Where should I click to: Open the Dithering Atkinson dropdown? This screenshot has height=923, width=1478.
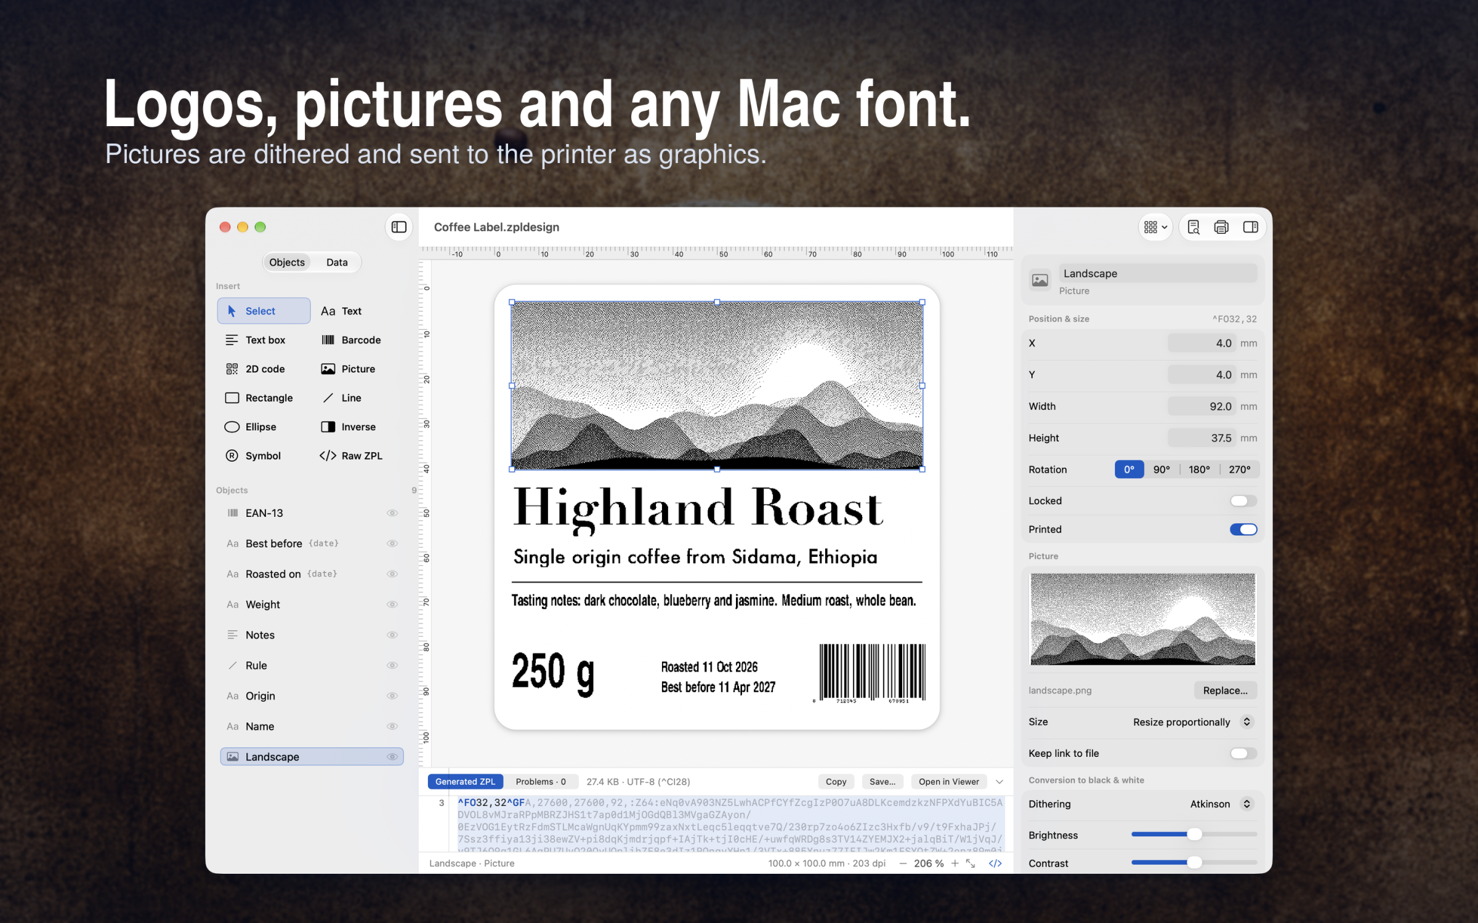(x=1221, y=804)
